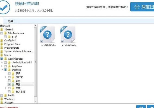Click the back arrow button at bottom
The width and height of the screenshot is (154, 108).
point(141,107)
